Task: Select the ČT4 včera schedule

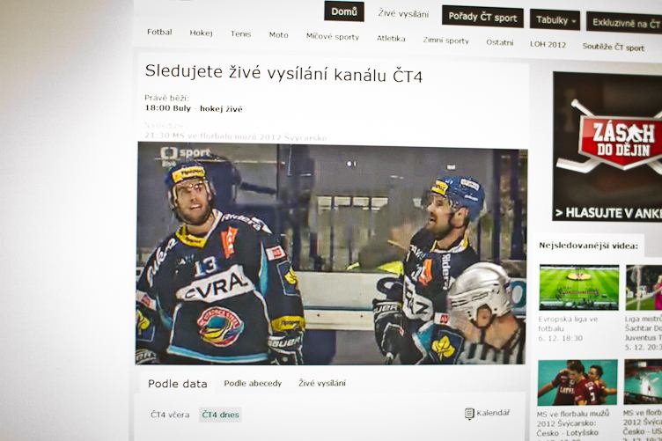Action: point(170,415)
